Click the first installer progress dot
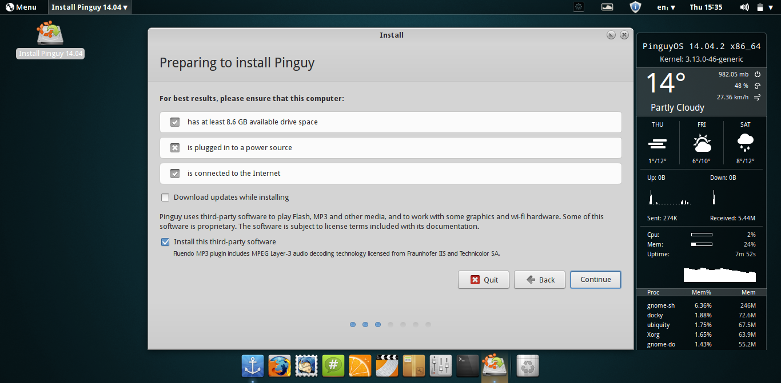 353,324
